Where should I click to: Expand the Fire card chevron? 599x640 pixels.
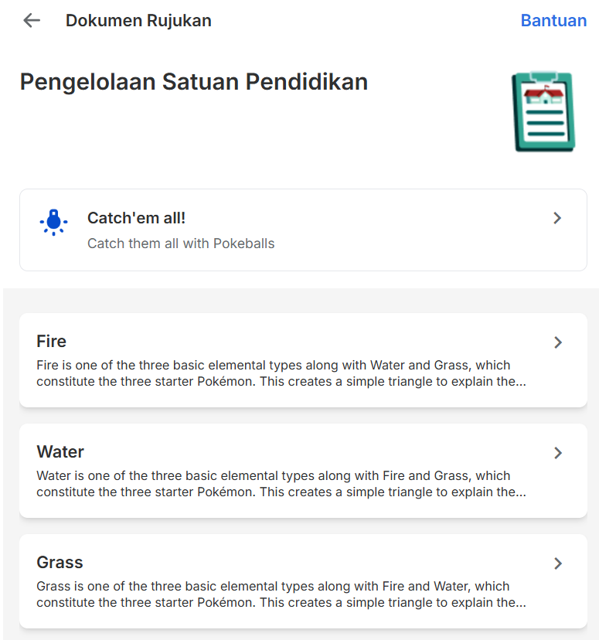coord(558,342)
